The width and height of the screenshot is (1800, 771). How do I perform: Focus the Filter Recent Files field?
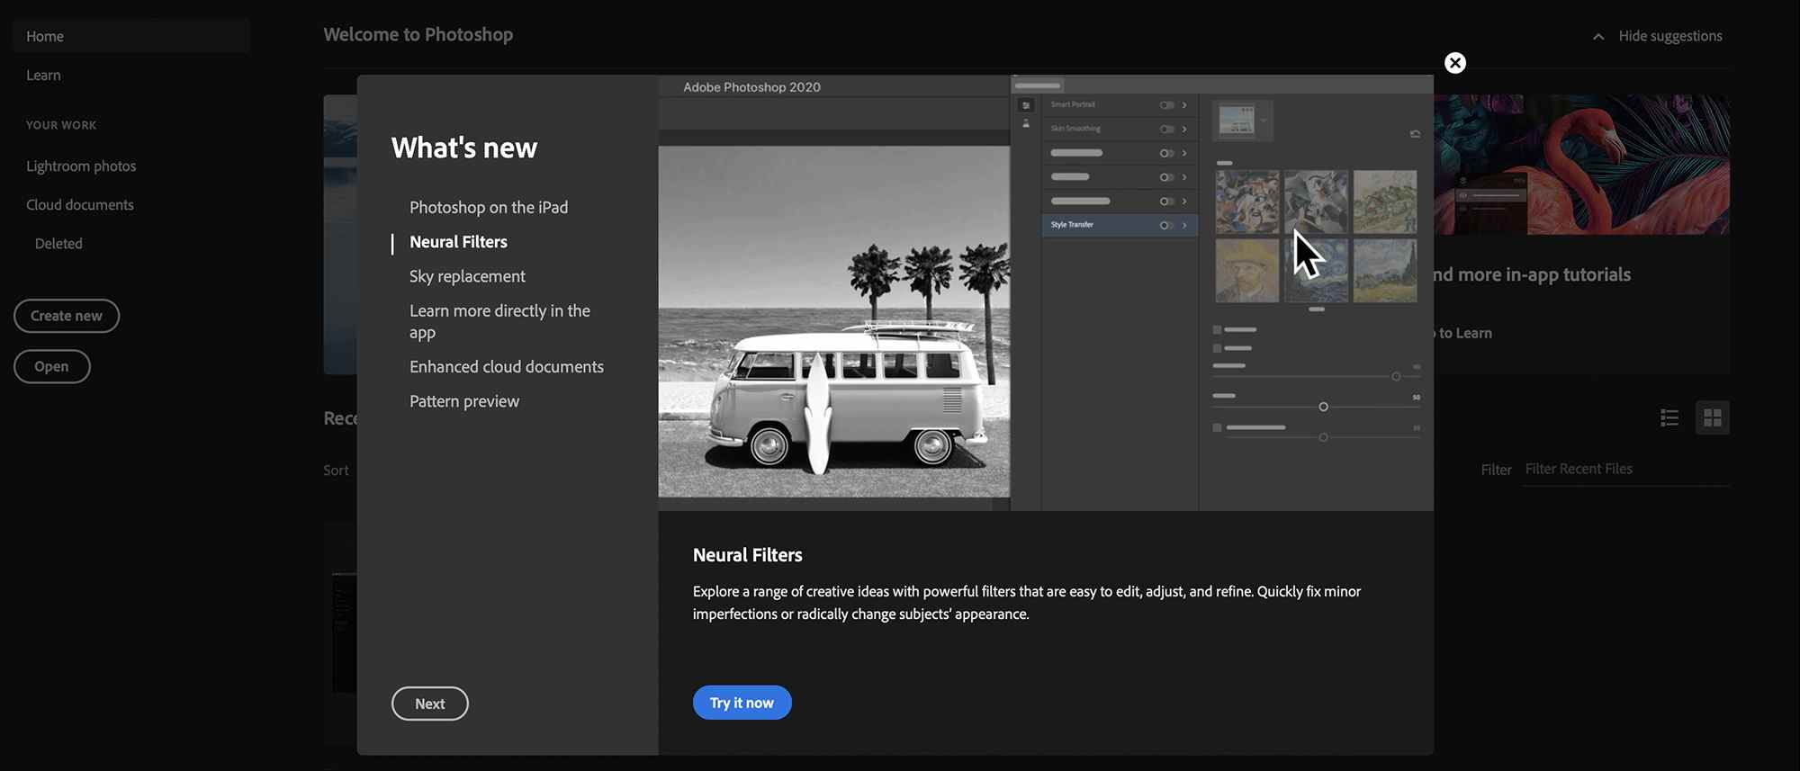pos(1625,470)
